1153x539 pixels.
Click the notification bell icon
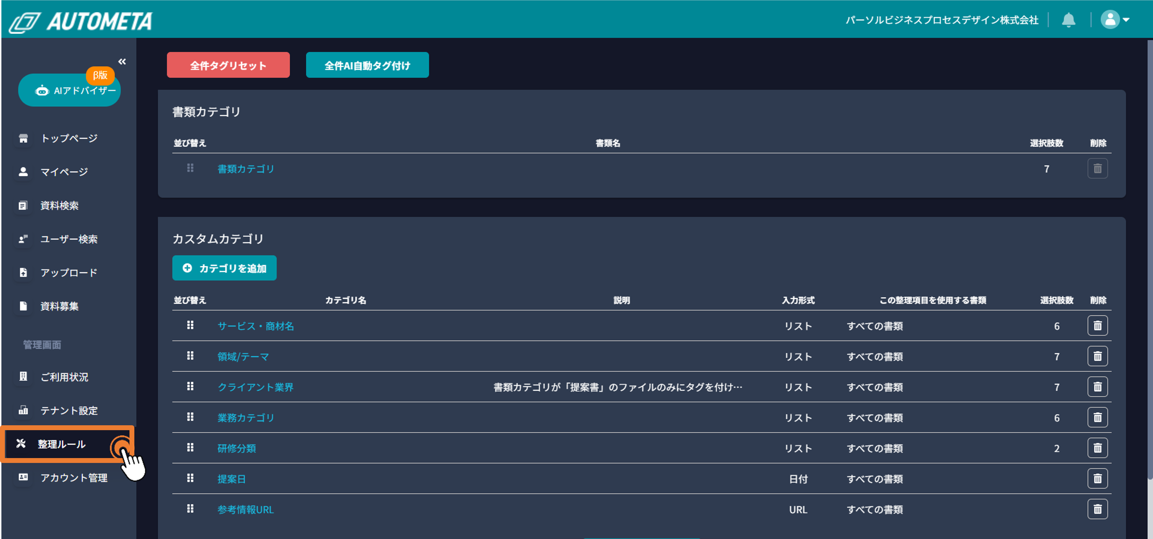(x=1069, y=20)
